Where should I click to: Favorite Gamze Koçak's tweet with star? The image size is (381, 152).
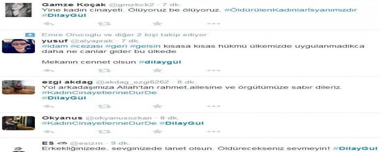[157, 24]
